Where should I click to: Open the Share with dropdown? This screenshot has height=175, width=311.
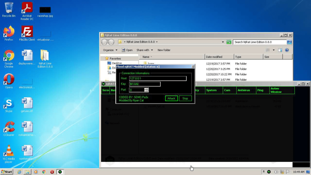click(x=145, y=50)
